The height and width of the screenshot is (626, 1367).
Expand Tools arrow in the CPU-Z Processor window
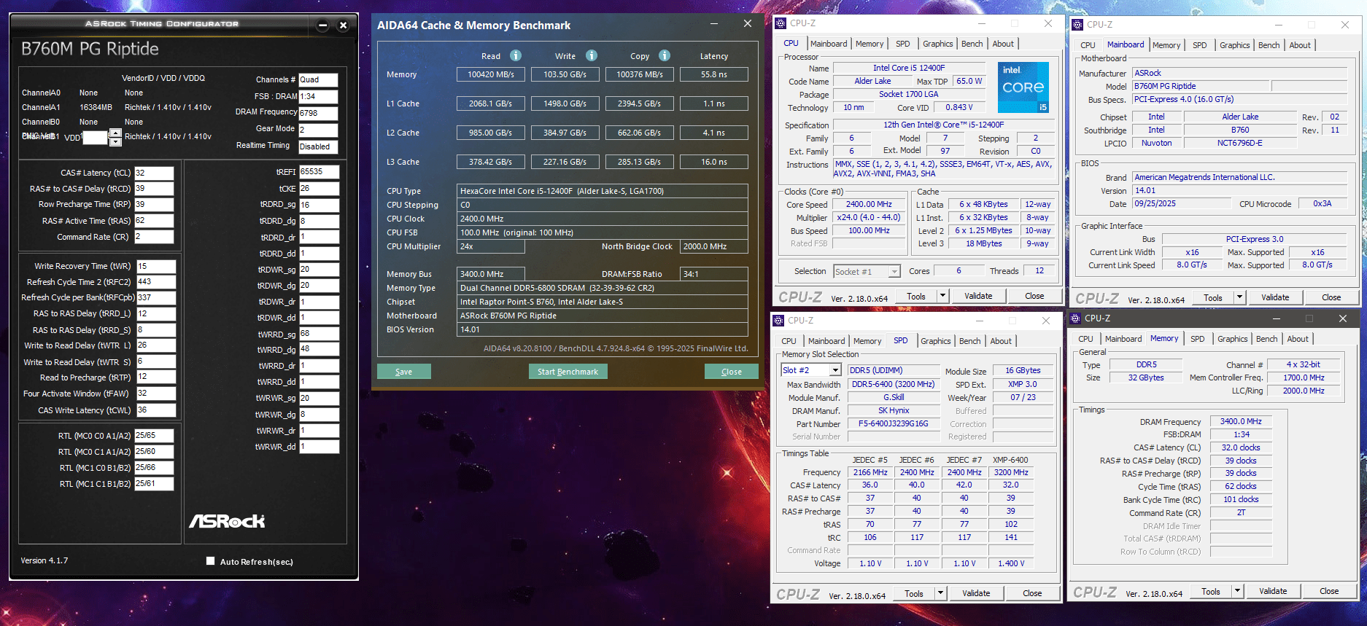click(942, 296)
